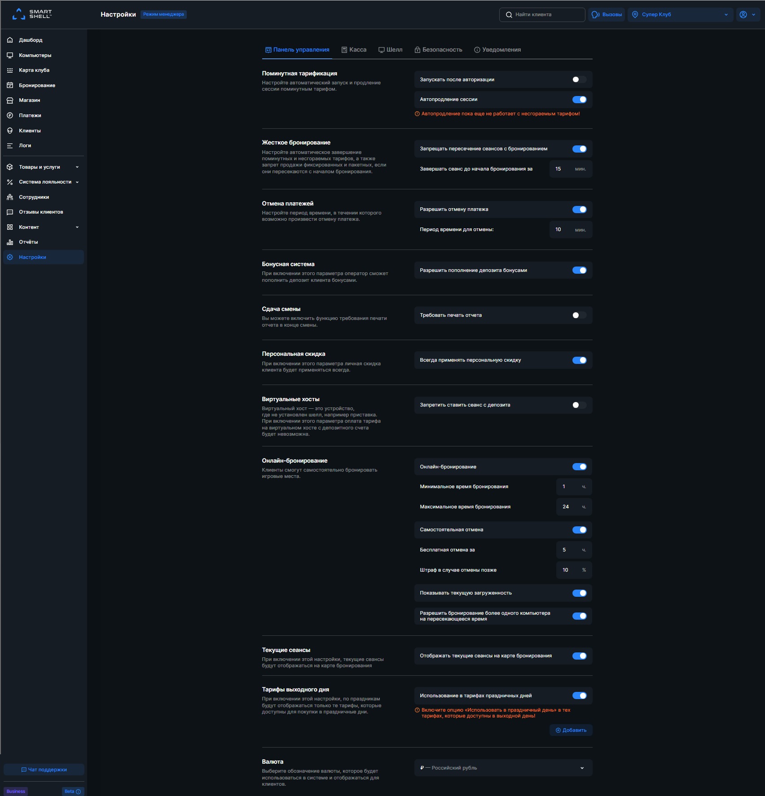Open the Российский рубль currency dropdown
The width and height of the screenshot is (765, 796).
pyautogui.click(x=502, y=768)
